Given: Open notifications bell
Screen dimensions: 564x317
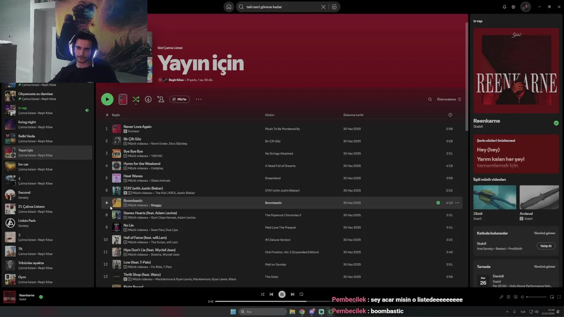Looking at the screenshot, I should (505, 7).
